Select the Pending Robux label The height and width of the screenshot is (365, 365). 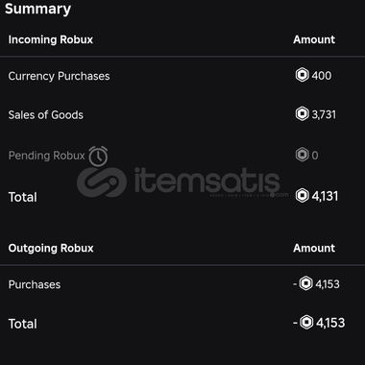coord(47,156)
